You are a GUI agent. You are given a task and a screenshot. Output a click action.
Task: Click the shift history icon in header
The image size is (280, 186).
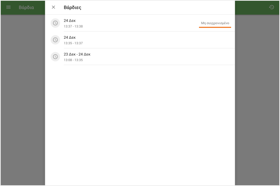point(271,7)
